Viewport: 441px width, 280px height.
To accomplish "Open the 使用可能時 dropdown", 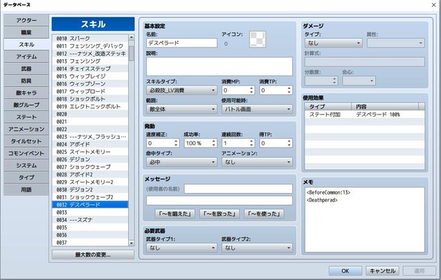I will [x=257, y=109].
